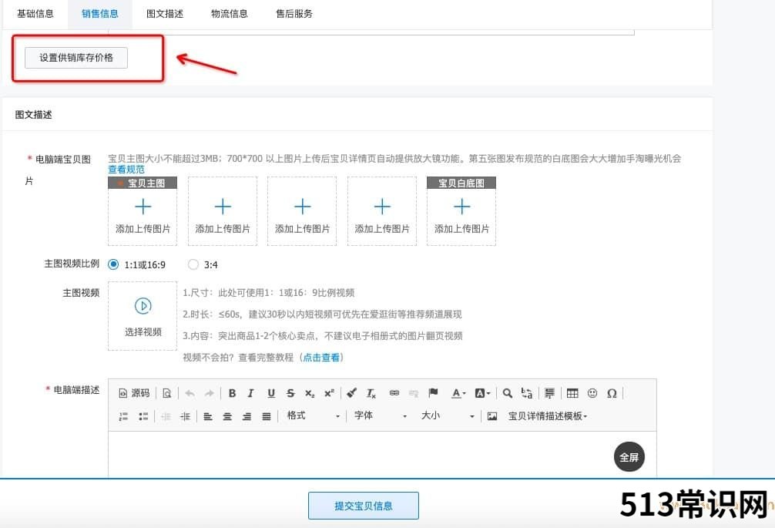
Task: Open the 格式 format dropdown
Action: coord(314,416)
